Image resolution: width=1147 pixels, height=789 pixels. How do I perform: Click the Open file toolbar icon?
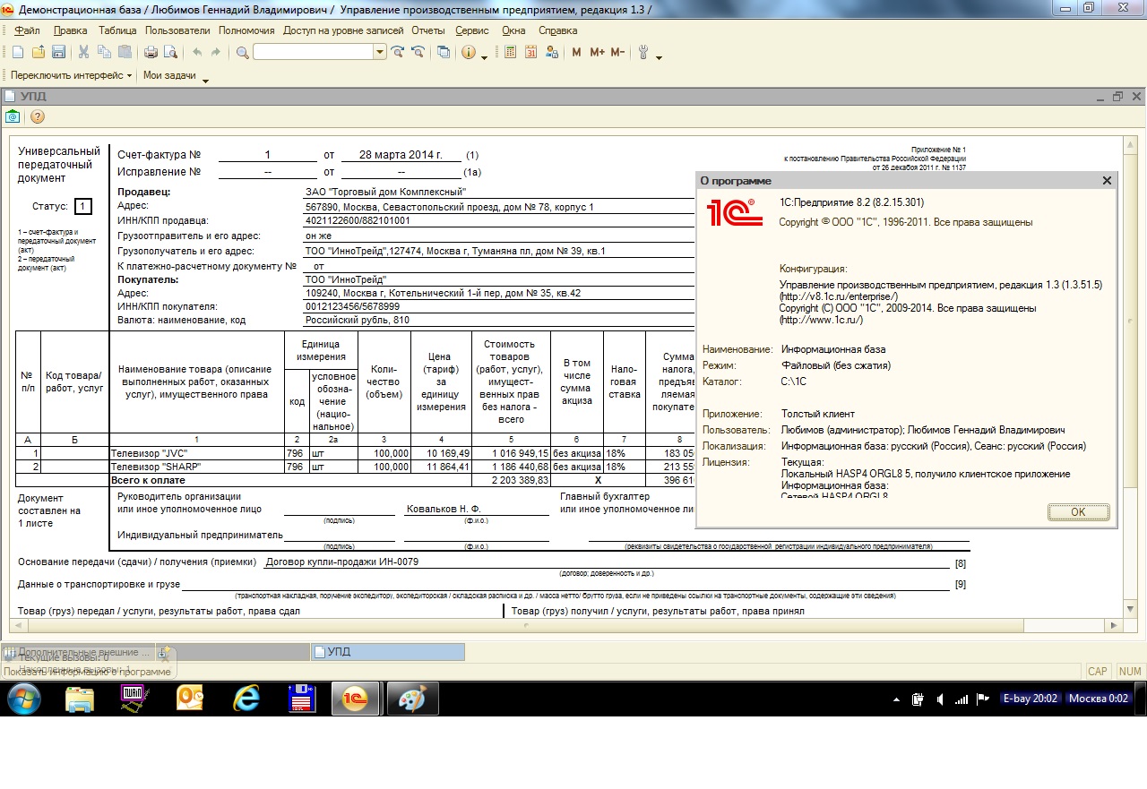[x=39, y=52]
